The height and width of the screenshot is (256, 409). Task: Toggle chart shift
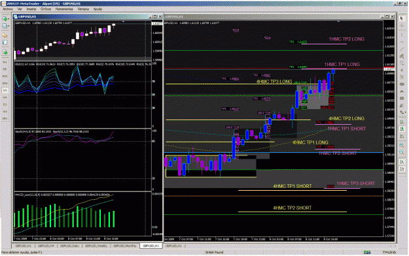click(402, 168)
